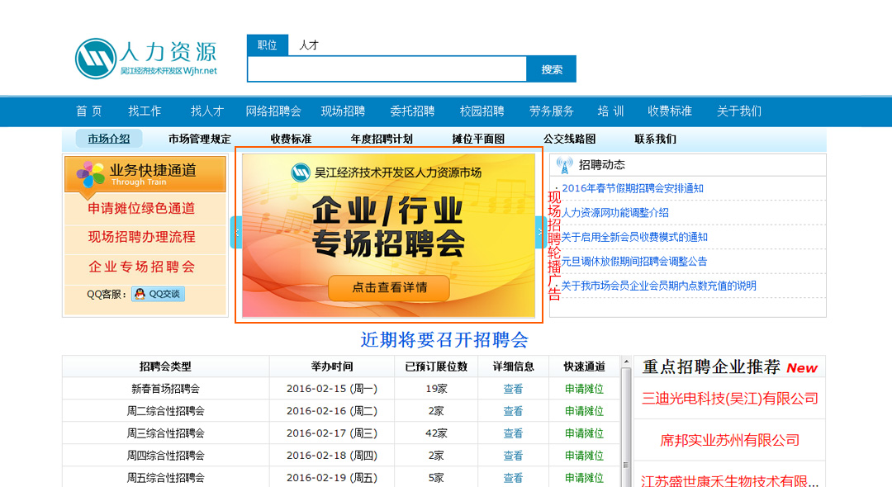Screen dimensions: 892x487
Task: Click in the search text field
Action: (x=387, y=69)
